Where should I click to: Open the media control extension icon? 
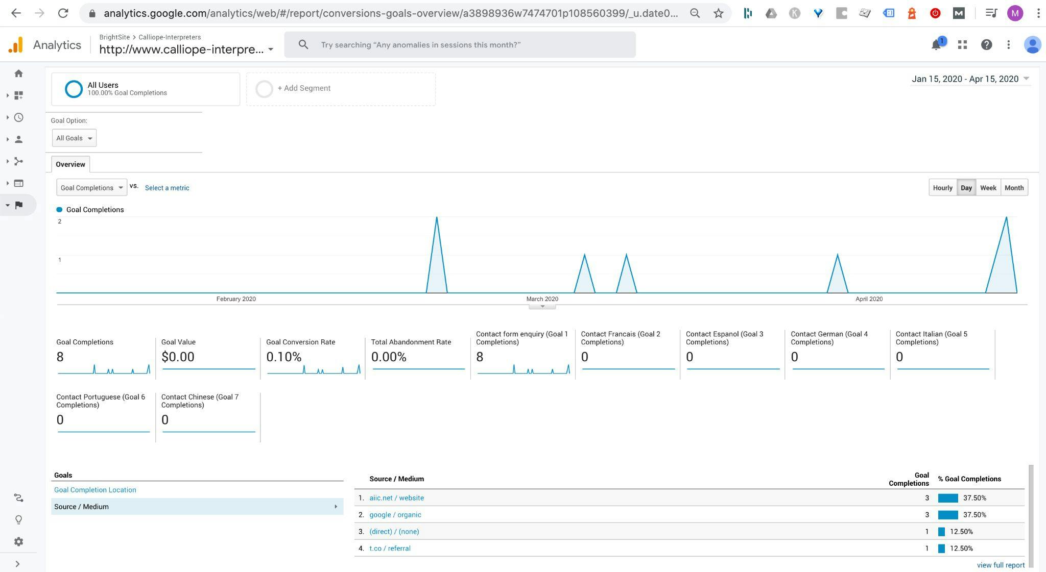point(991,13)
